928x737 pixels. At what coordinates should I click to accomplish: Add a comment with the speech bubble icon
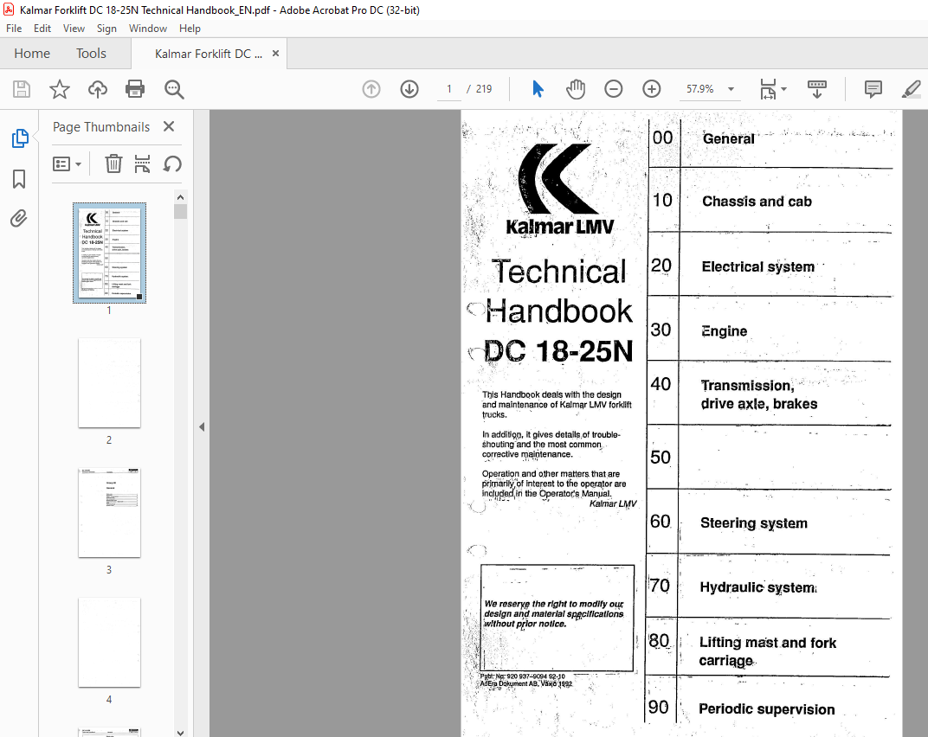(873, 89)
